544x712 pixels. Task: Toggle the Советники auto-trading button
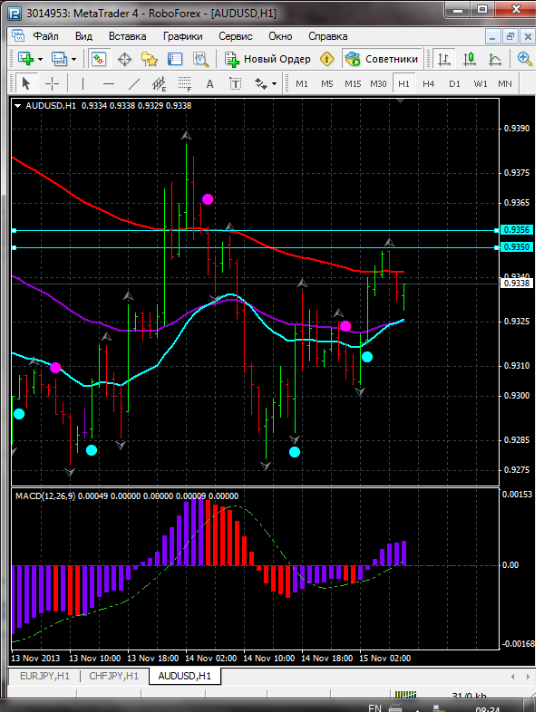(x=382, y=59)
